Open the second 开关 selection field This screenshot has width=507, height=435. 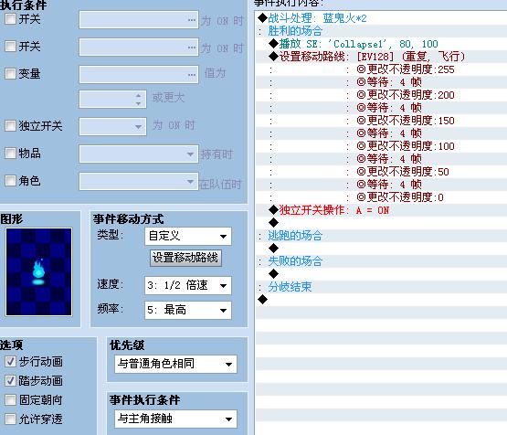coord(139,48)
